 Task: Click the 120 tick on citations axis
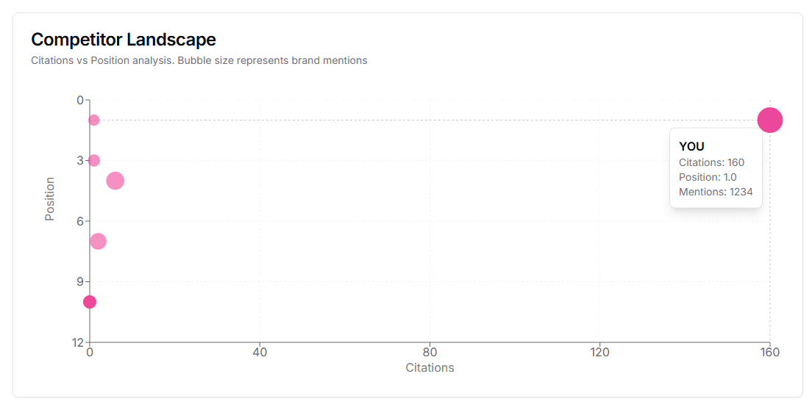[x=599, y=352]
